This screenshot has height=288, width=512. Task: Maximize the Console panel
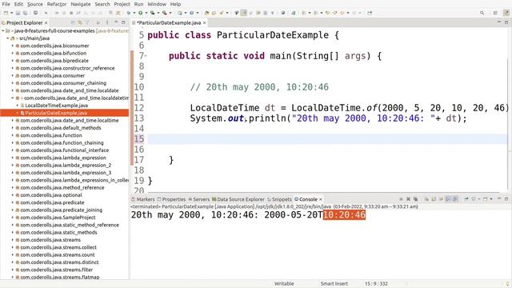(506, 198)
